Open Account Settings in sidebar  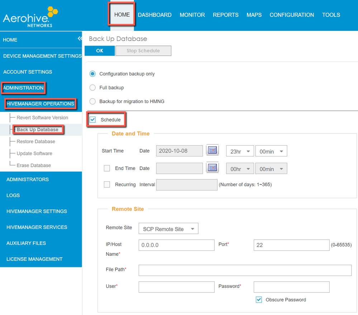[28, 72]
